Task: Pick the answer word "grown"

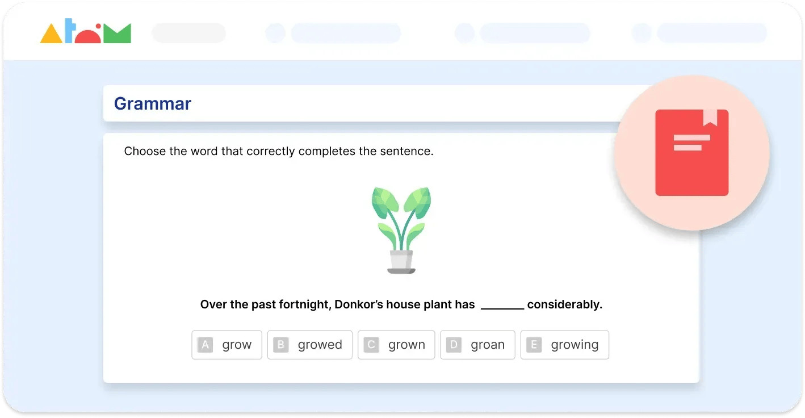Action: click(406, 345)
